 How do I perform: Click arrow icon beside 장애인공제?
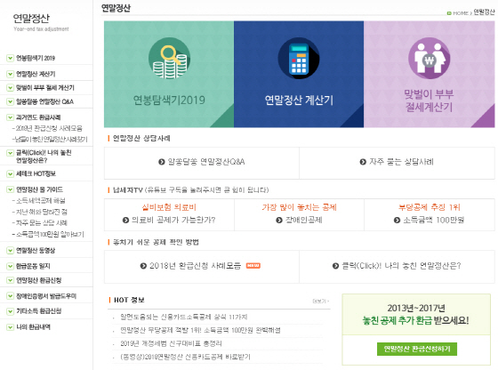pyautogui.click(x=279, y=220)
